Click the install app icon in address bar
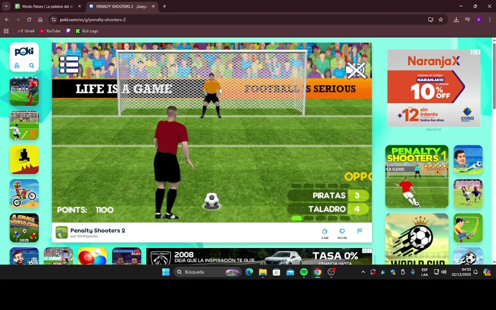 pyautogui.click(x=431, y=20)
